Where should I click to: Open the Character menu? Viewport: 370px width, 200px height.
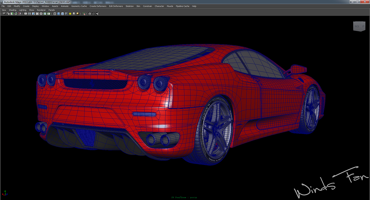pyautogui.click(x=159, y=6)
